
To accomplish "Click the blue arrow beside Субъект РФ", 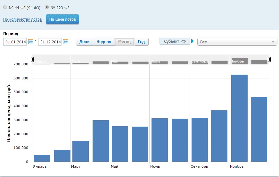I will tap(192, 41).
